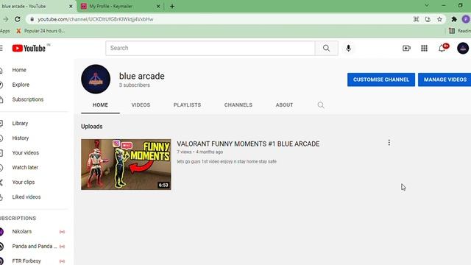Click the Chrome profile icon
471x265 pixels.
(466, 19)
